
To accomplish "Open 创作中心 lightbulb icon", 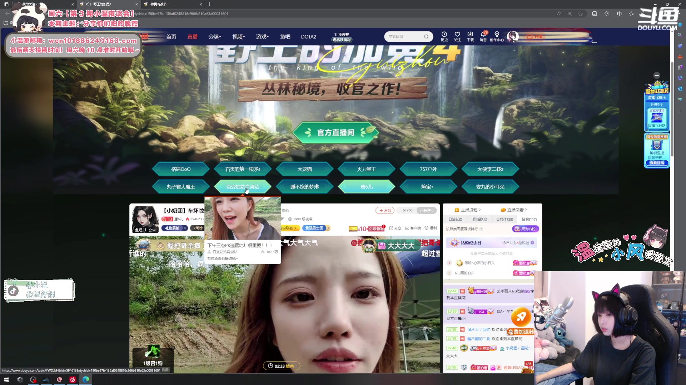I will [x=497, y=37].
